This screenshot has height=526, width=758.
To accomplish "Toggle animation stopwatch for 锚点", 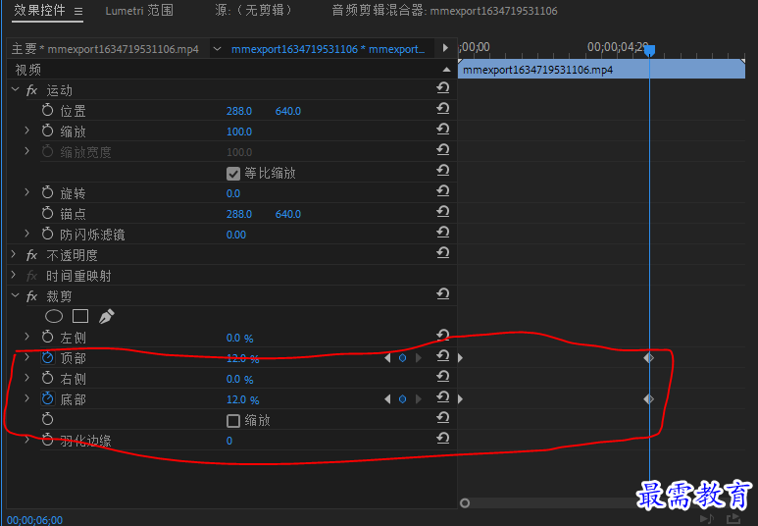I will (47, 213).
